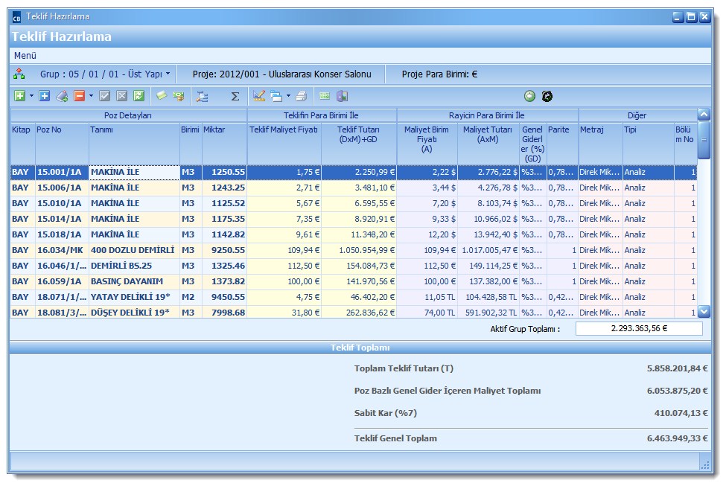Click the green add item plus icon
Screen dimensions: 726x483
(x=19, y=96)
